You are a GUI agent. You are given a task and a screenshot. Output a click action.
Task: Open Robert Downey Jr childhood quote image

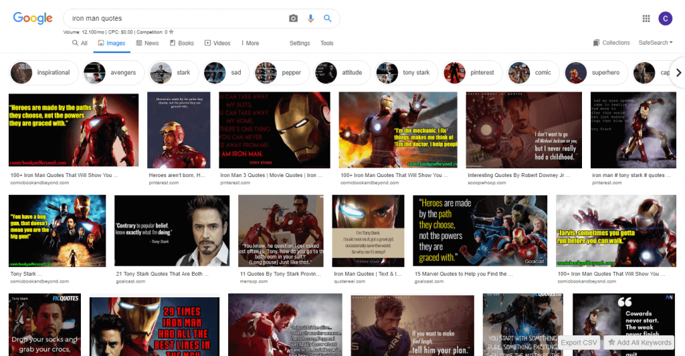pyautogui.click(x=524, y=130)
